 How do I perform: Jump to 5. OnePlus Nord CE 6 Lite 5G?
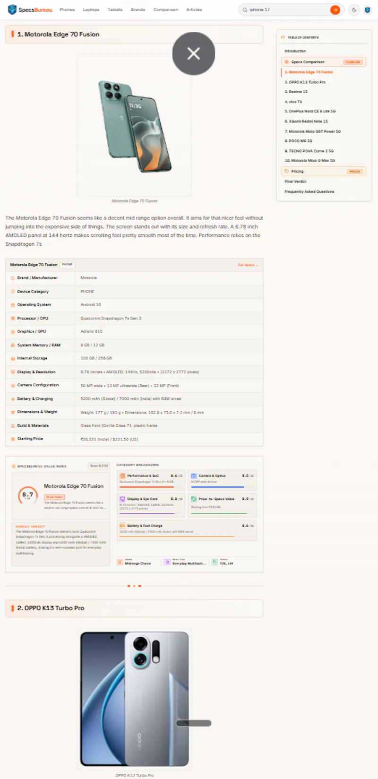coord(310,111)
